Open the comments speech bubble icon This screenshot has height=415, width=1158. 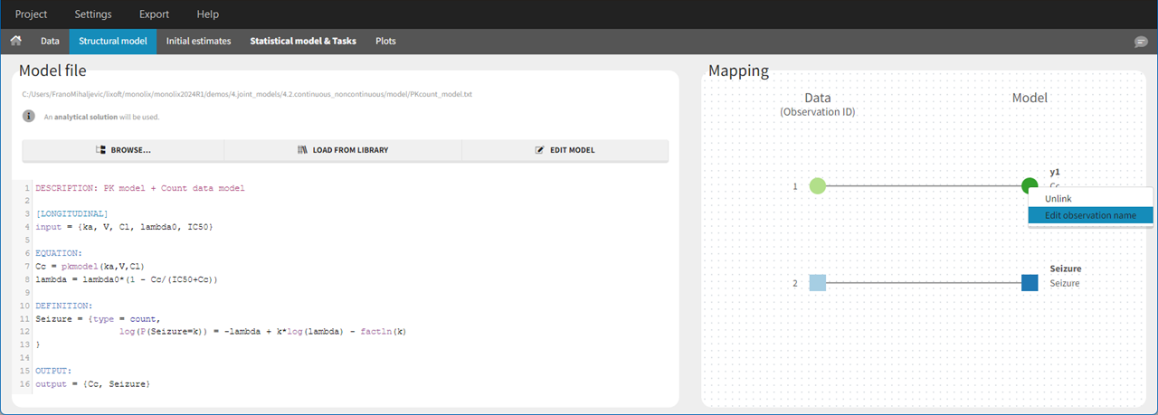[1141, 42]
